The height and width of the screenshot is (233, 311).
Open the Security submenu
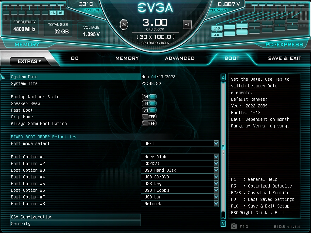point(75,224)
